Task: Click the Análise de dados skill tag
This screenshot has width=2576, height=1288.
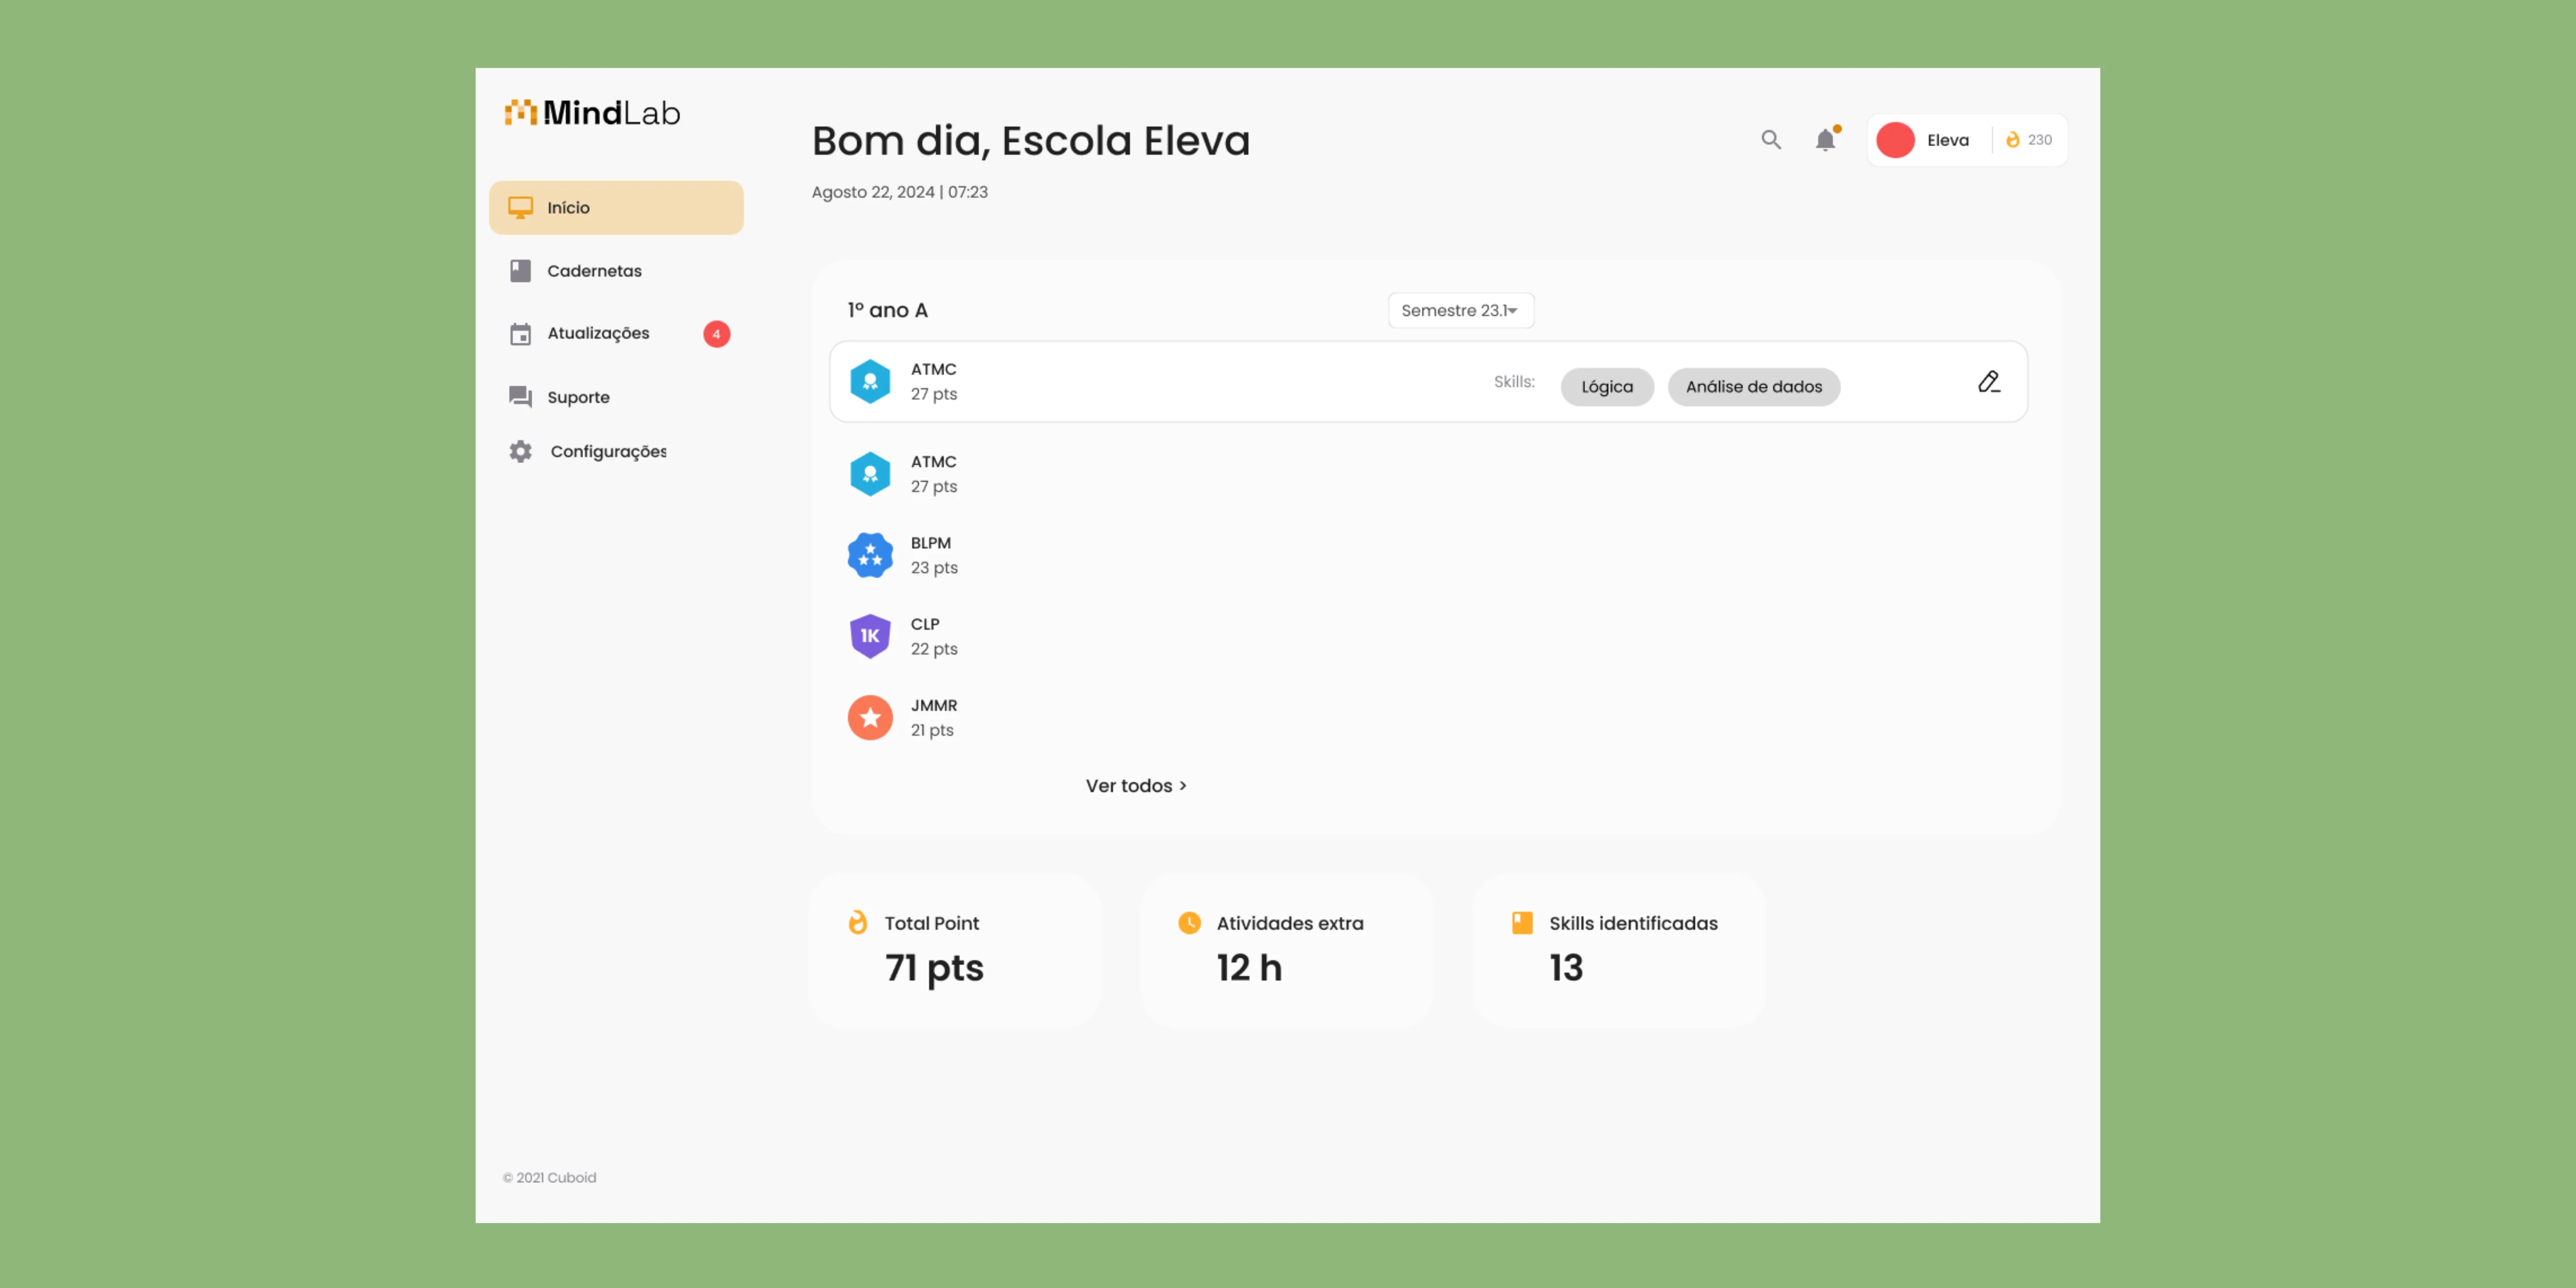Action: [x=1754, y=387]
